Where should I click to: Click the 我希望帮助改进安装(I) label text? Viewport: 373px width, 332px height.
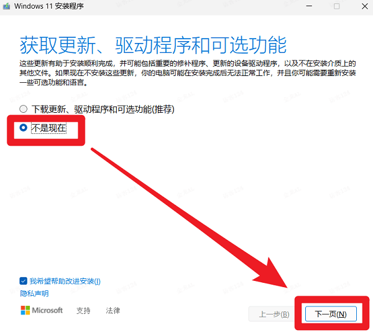65,281
